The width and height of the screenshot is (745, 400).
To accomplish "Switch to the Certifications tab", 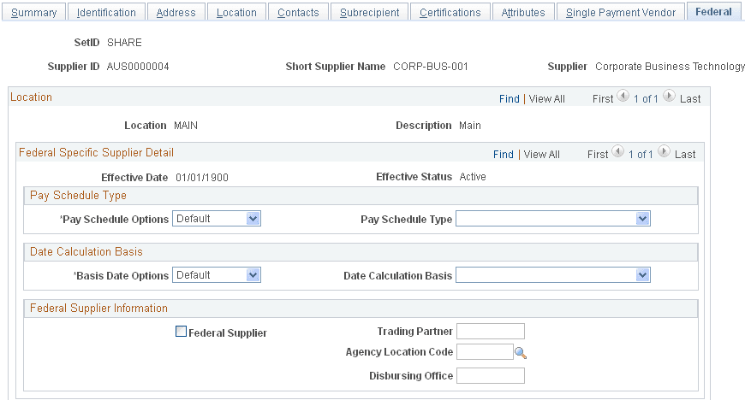I will 450,12.
